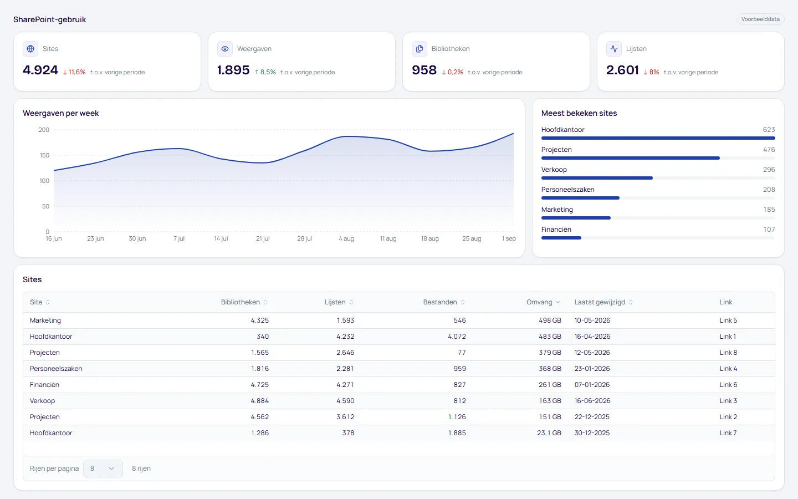Click the Weergaven per week chart title
The height and width of the screenshot is (499, 798).
(61, 113)
